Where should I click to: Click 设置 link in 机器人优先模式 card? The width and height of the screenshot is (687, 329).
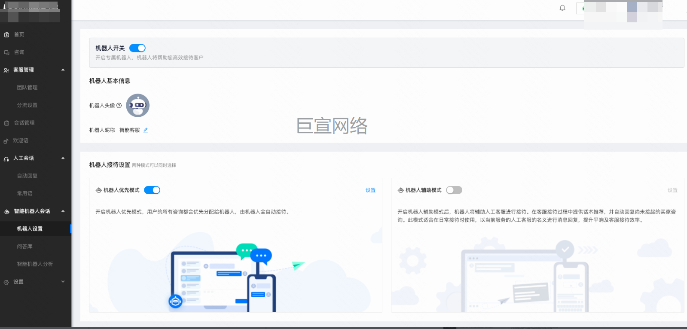pos(370,190)
